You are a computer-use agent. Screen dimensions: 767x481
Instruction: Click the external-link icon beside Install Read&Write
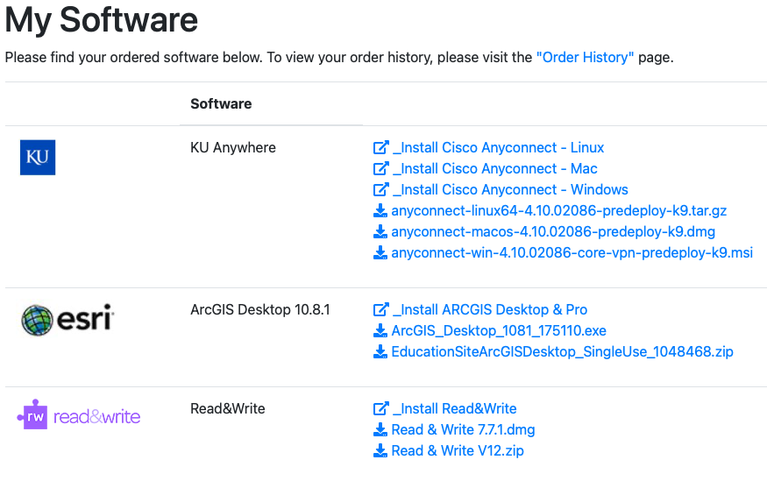coord(380,408)
